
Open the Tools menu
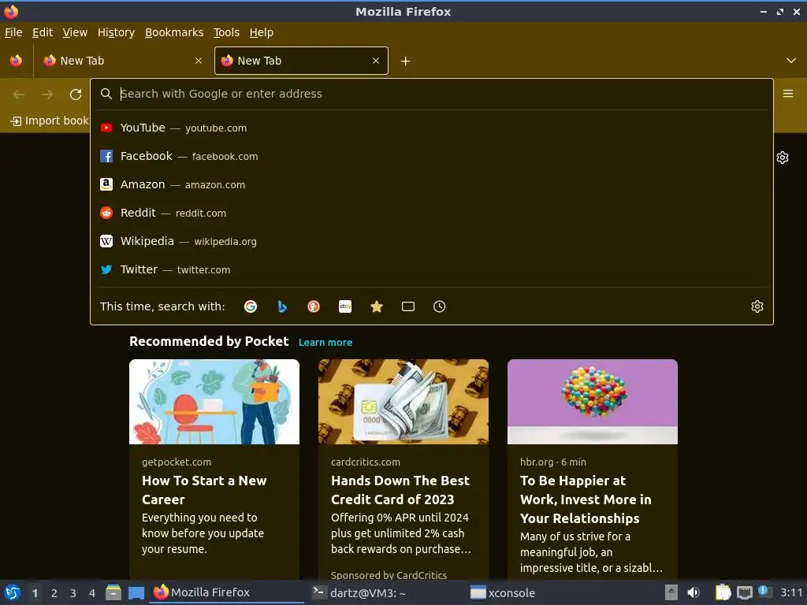pos(226,32)
